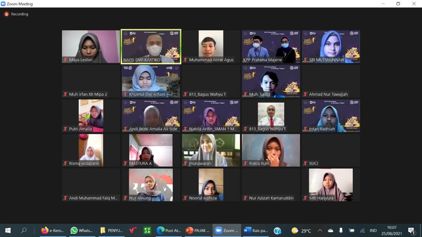Open the IND language input selector
Image resolution: width=422 pixels, height=237 pixels.
373,230
